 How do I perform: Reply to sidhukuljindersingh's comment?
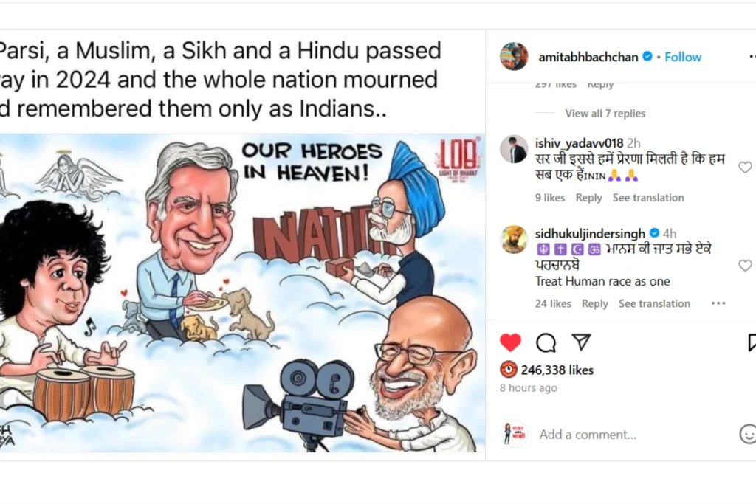click(594, 303)
